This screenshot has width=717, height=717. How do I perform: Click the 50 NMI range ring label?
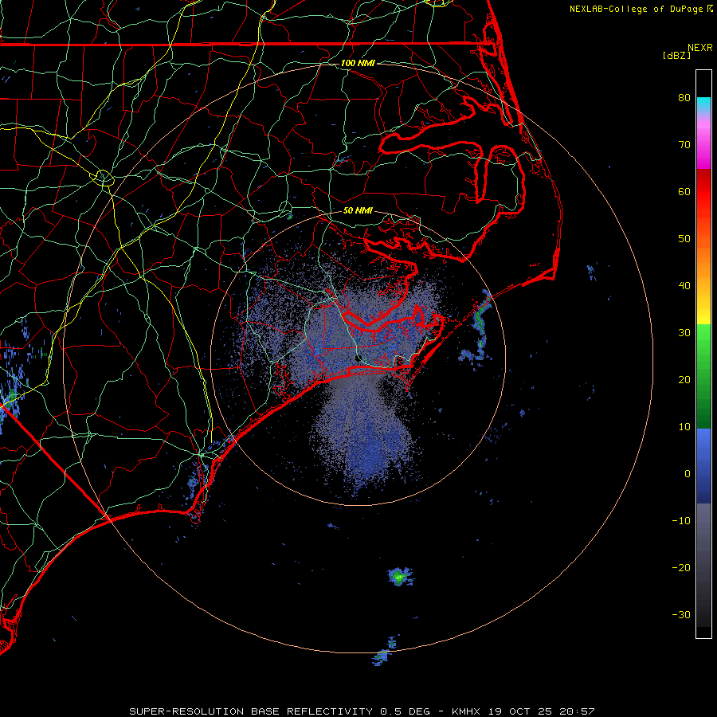pos(358,211)
